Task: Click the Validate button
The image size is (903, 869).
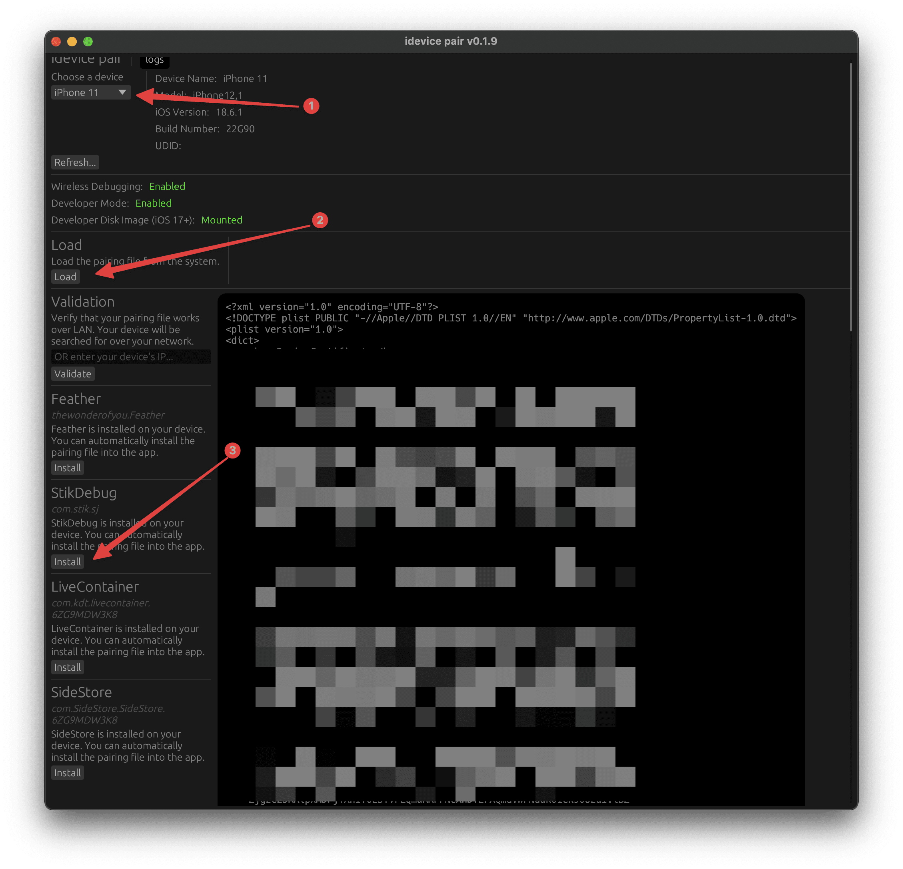Action: point(73,374)
